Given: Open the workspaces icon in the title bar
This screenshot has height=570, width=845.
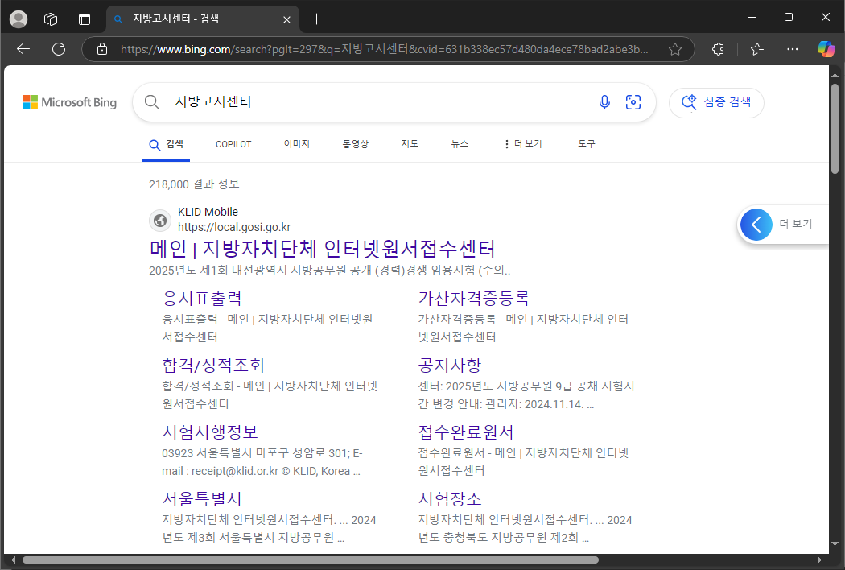Looking at the screenshot, I should [51, 19].
